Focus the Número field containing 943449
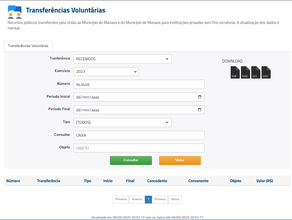Viewport: 292px width, 220px height. tap(139, 84)
